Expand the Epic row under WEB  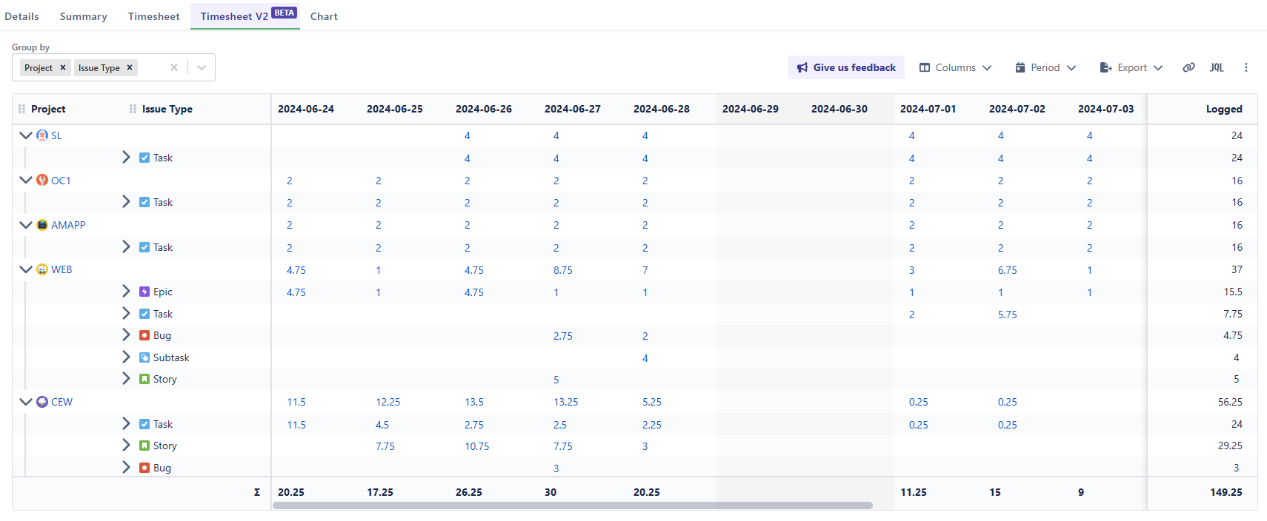[x=126, y=292]
